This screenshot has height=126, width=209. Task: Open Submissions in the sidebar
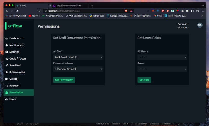[19, 72]
